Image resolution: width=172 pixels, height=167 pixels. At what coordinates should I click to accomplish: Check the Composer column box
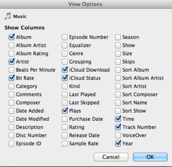[12, 102]
